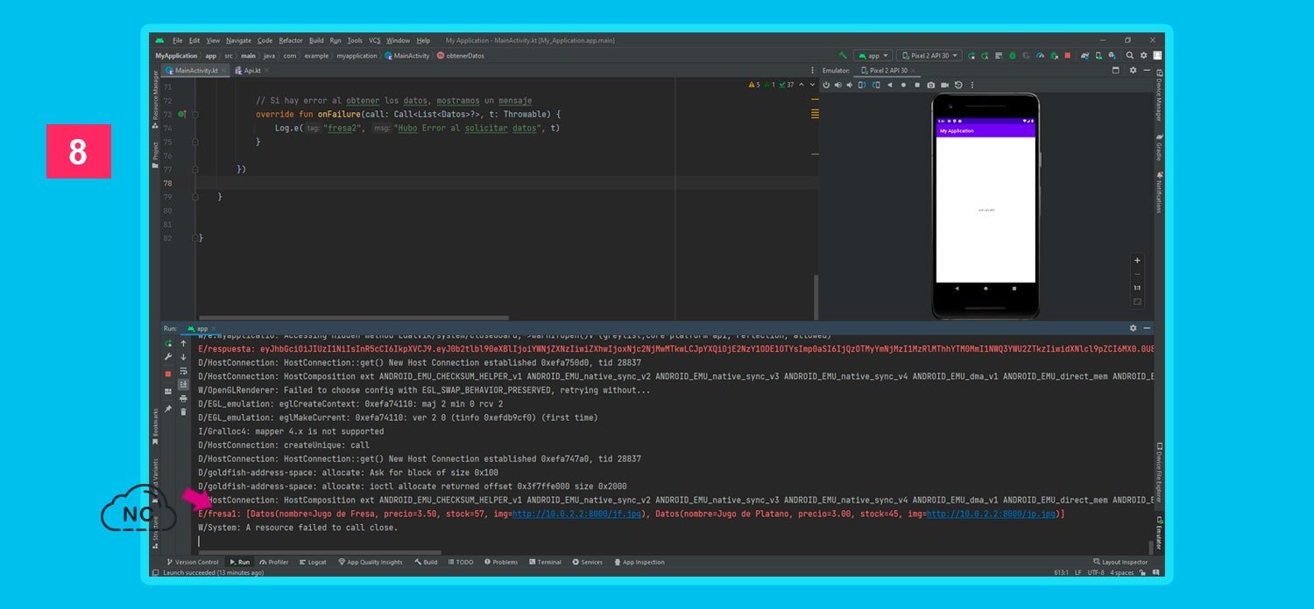Click emulator volume up icon
The image size is (1314, 609).
point(837,85)
